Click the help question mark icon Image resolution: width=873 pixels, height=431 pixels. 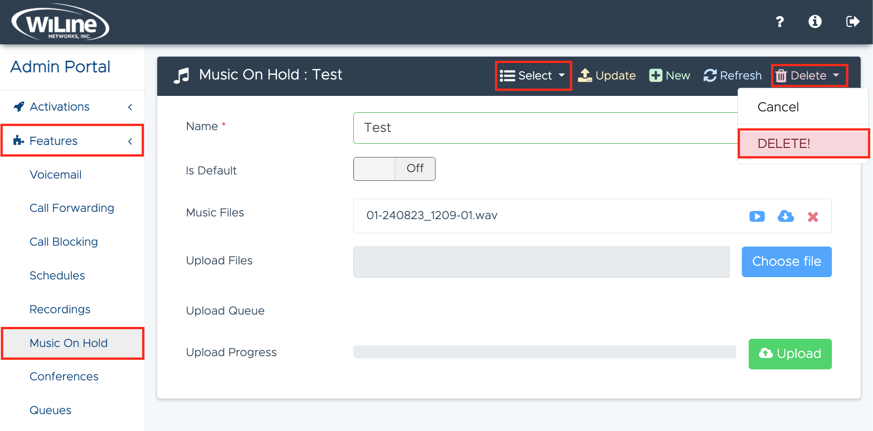click(x=780, y=21)
